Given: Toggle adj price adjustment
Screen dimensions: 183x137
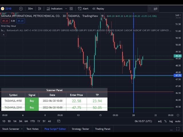Looking at the screenshot, I should (160, 121).
